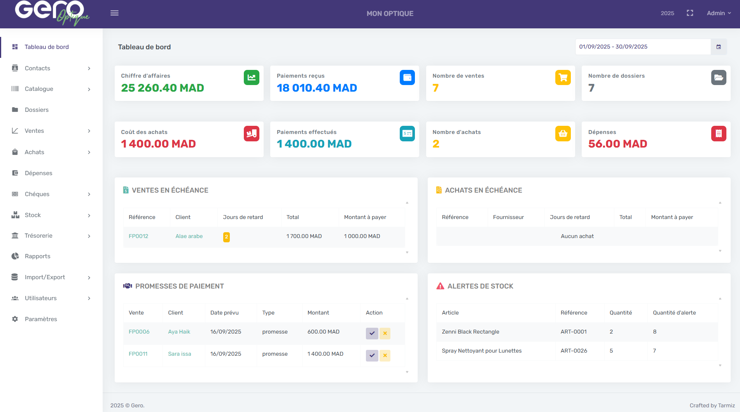The image size is (740, 412).
Task: Click the Rapports pie chart icon
Action: point(15,256)
